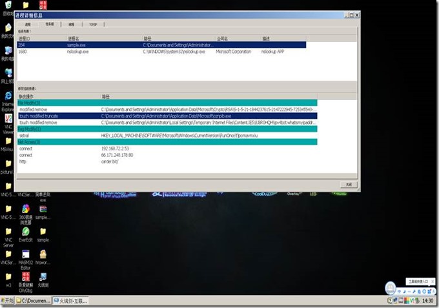Collapse the Net Access(3) group row
The height and width of the screenshot is (308, 439).
click(x=29, y=141)
